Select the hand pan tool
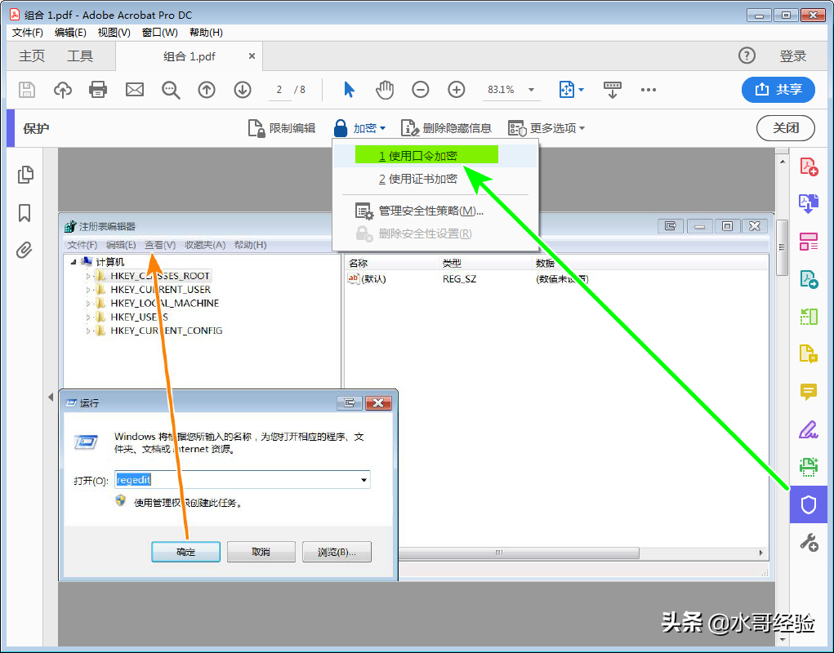Image resolution: width=834 pixels, height=653 pixels. (385, 90)
